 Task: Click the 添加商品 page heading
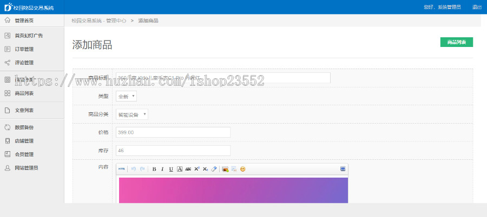92,45
